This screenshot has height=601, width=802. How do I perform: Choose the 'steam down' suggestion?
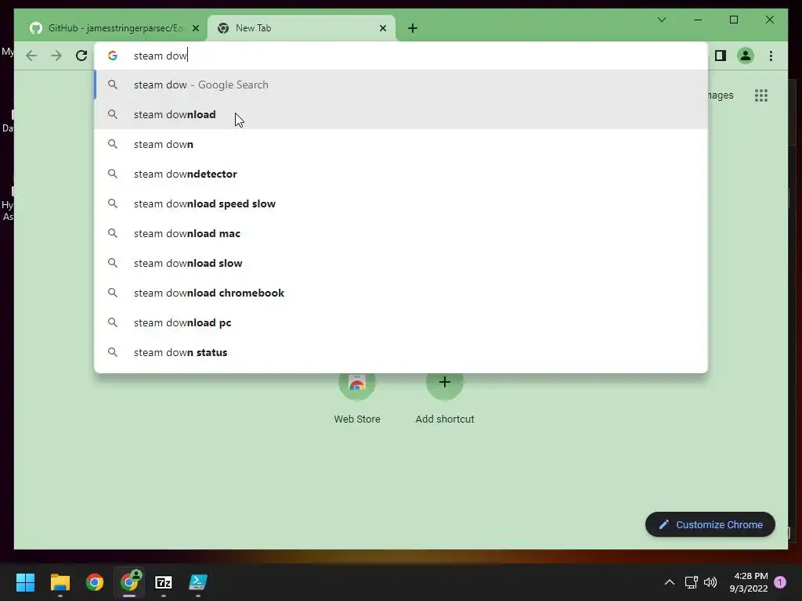[400, 144]
